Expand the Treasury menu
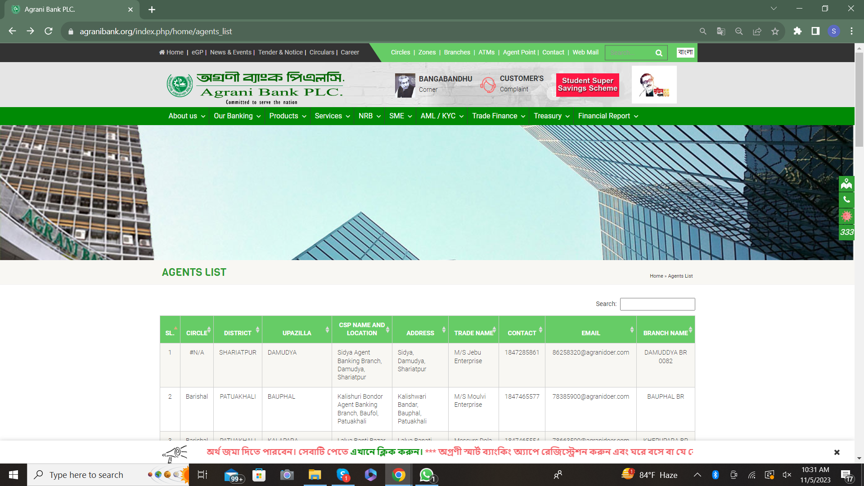 [551, 116]
